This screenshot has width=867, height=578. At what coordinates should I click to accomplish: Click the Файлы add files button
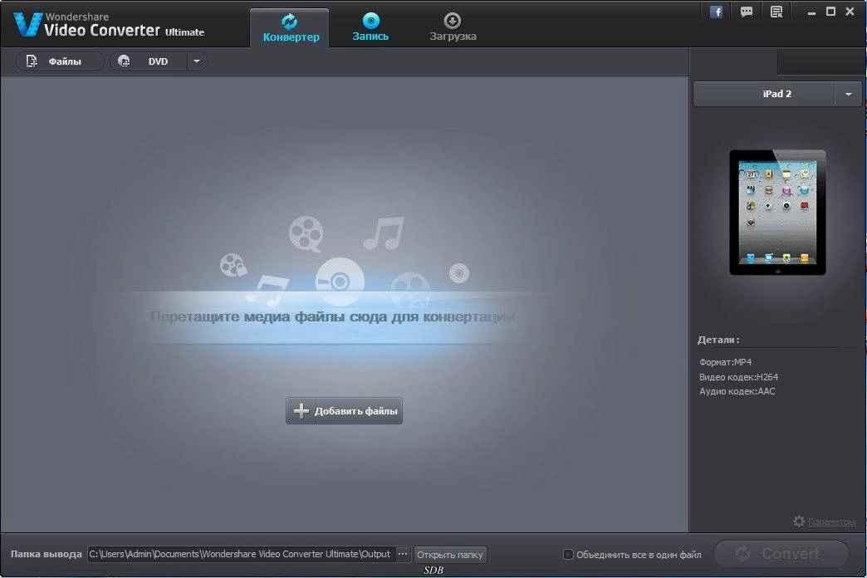point(60,61)
